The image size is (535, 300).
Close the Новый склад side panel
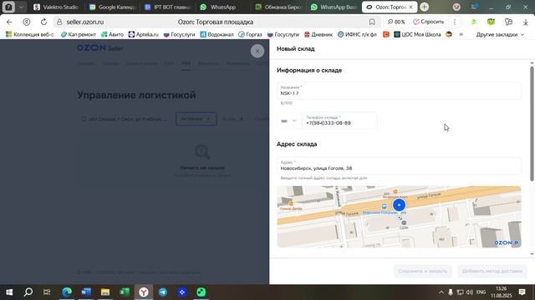(257, 51)
